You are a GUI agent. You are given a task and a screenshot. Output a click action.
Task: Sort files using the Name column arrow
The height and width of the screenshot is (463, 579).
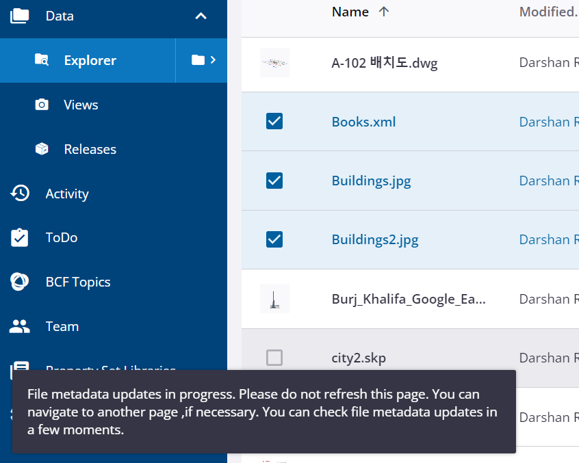pyautogui.click(x=384, y=12)
